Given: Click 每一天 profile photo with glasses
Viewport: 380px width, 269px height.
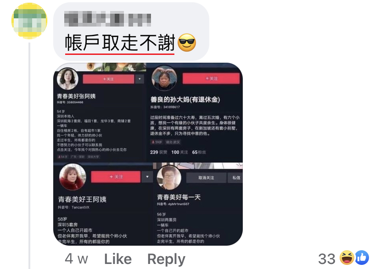Looking at the screenshot, I should point(169,178).
